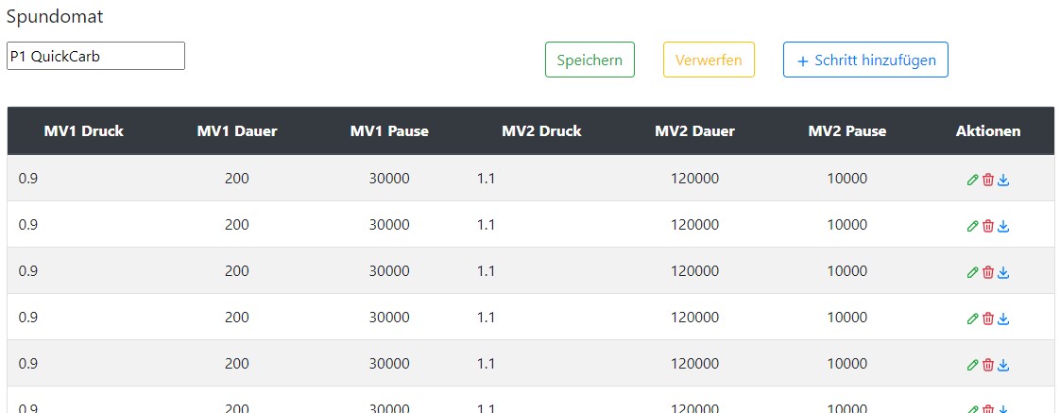Click the green edit pencil in the first row
This screenshot has width=1060, height=413.
pyautogui.click(x=972, y=180)
